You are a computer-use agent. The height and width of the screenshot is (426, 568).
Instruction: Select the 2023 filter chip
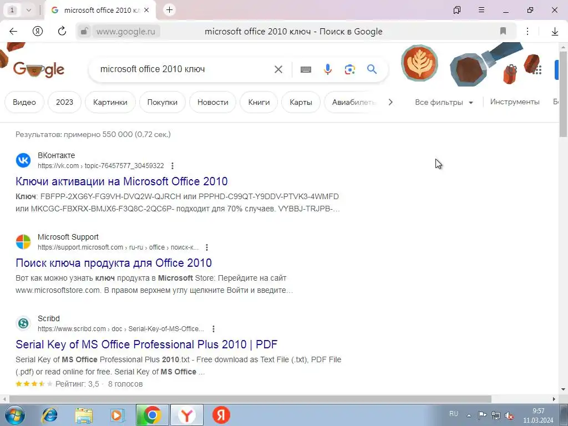(x=64, y=102)
